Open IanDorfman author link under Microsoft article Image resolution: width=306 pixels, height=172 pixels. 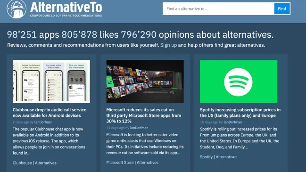pyautogui.click(x=139, y=128)
